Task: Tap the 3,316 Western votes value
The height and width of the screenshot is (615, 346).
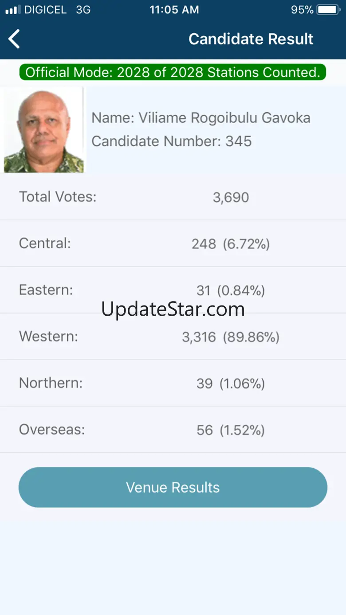Action: (x=199, y=337)
